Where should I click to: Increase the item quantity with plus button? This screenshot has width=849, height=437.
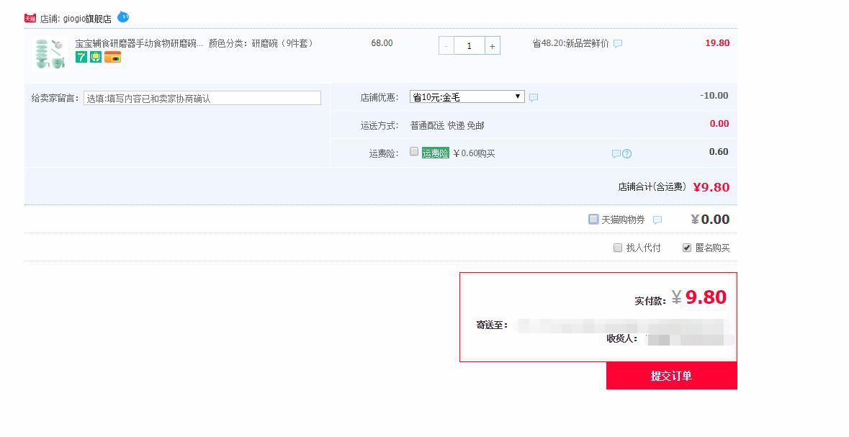492,46
